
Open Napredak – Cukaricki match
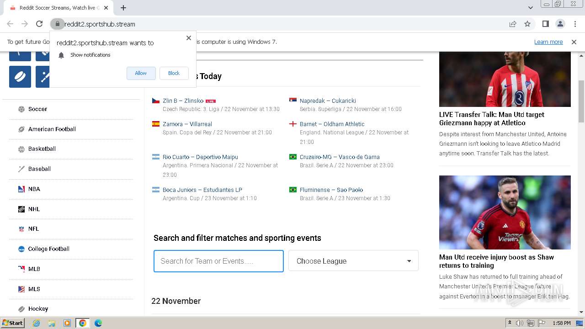[328, 101]
